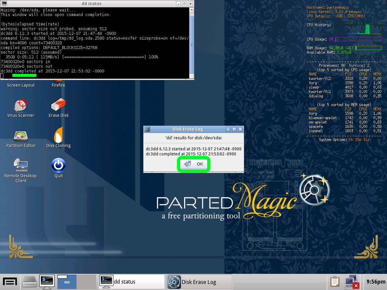Open network status tray icon

pos(351,282)
